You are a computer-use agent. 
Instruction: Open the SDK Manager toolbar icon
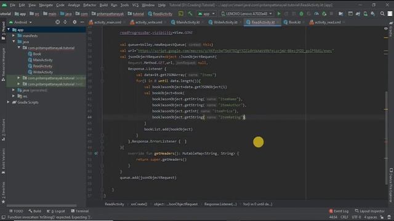click(373, 14)
